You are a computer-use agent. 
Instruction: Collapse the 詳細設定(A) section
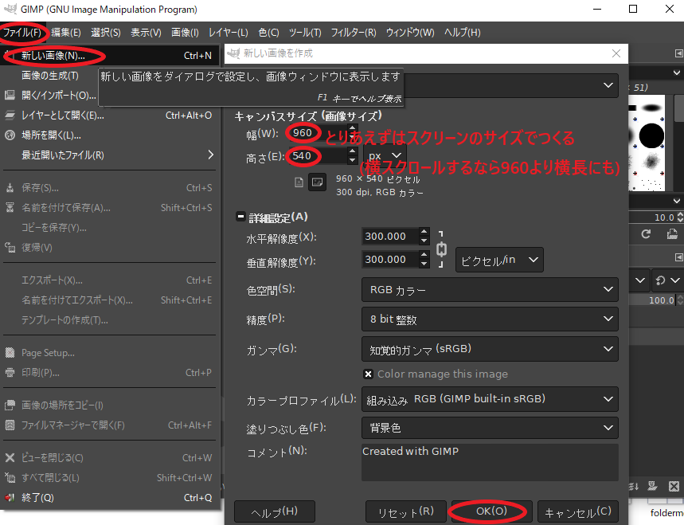[x=240, y=217]
